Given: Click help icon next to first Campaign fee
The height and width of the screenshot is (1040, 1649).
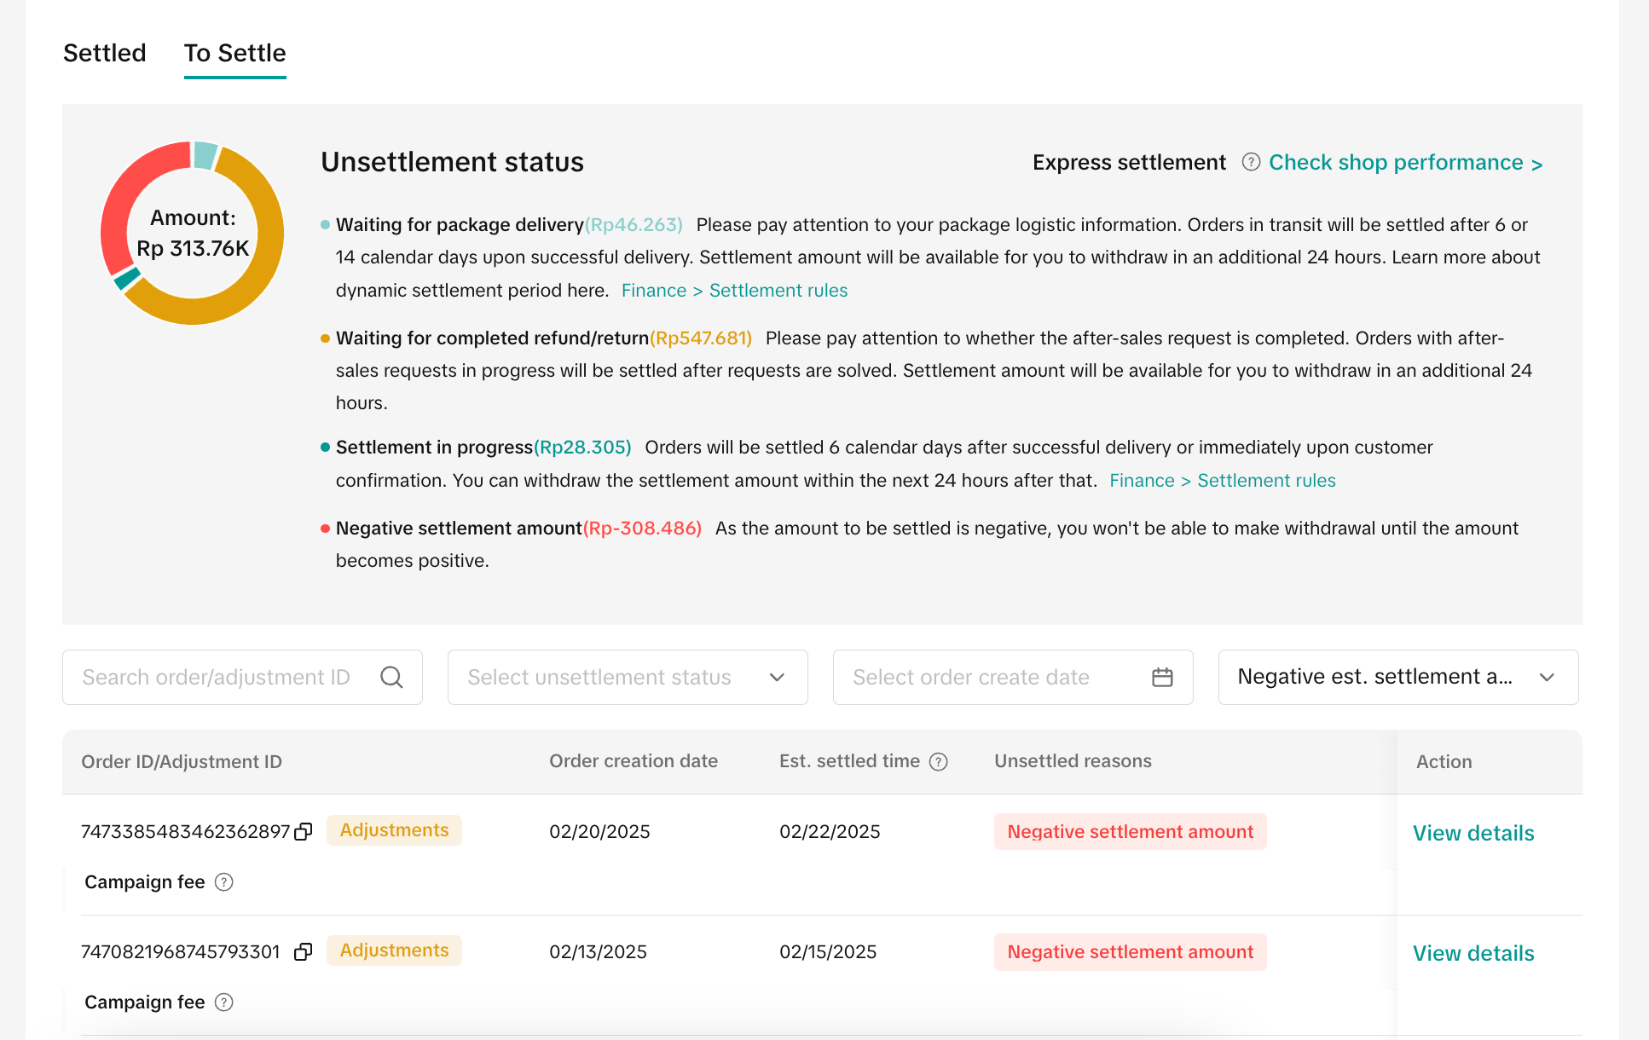Looking at the screenshot, I should [224, 882].
